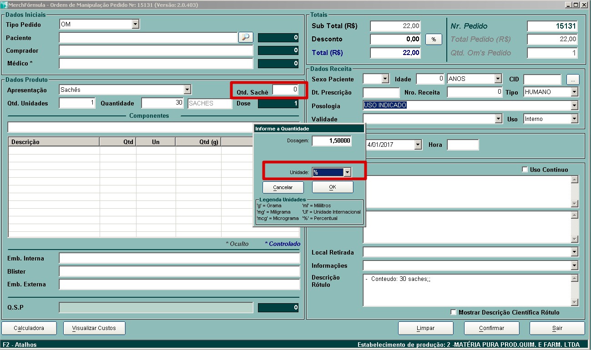Click the ellipsis button next to CID
The height and width of the screenshot is (350, 591).
click(x=573, y=80)
